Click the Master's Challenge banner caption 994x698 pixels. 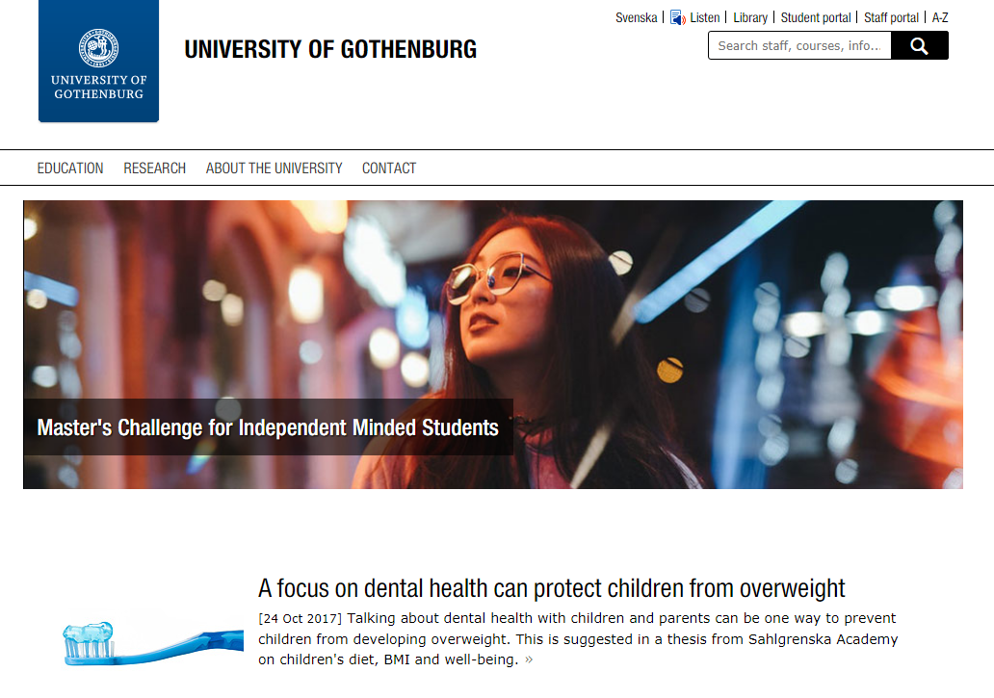(268, 427)
